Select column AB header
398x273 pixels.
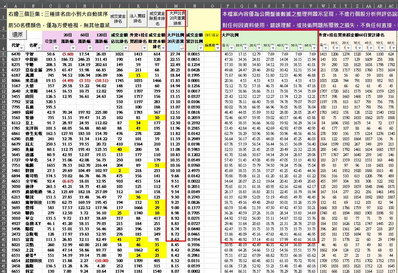point(380,6)
